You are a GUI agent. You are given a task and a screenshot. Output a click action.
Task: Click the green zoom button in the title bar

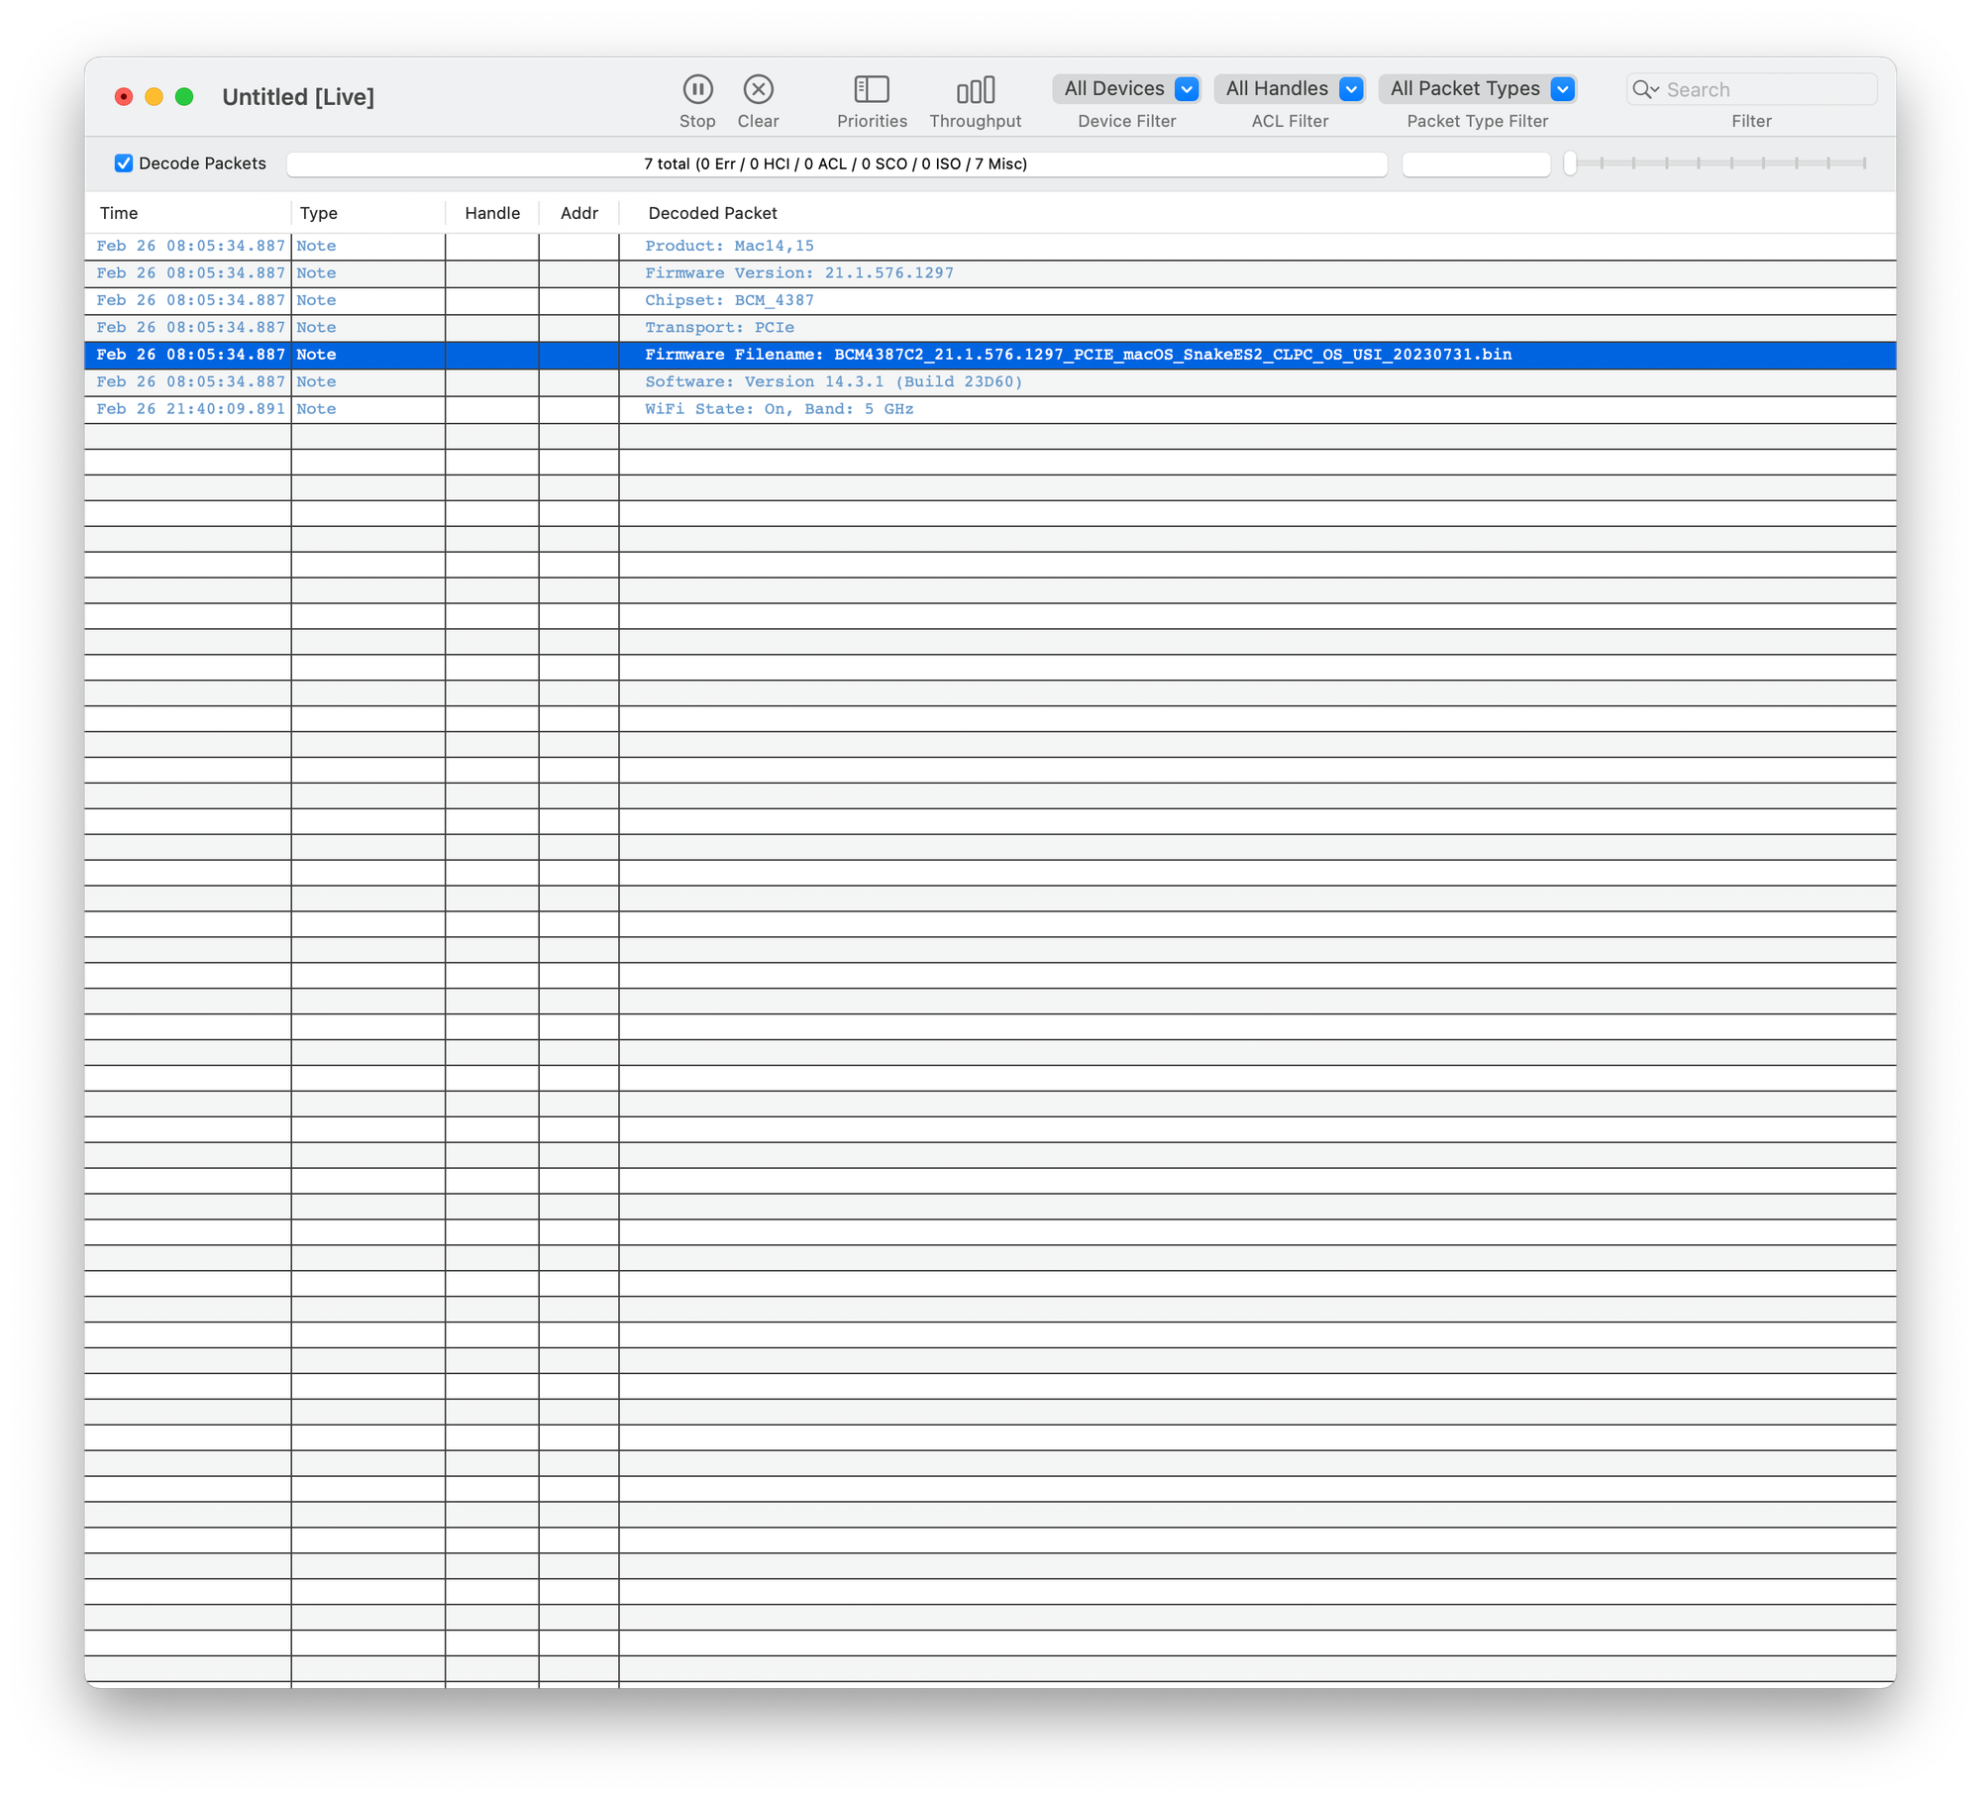[184, 96]
